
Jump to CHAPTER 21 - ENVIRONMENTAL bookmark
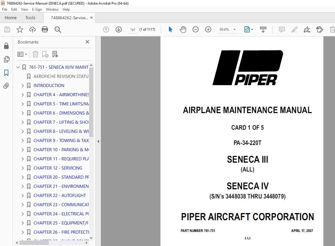[61, 186]
